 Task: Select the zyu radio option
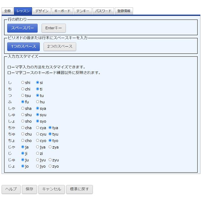(50, 160)
